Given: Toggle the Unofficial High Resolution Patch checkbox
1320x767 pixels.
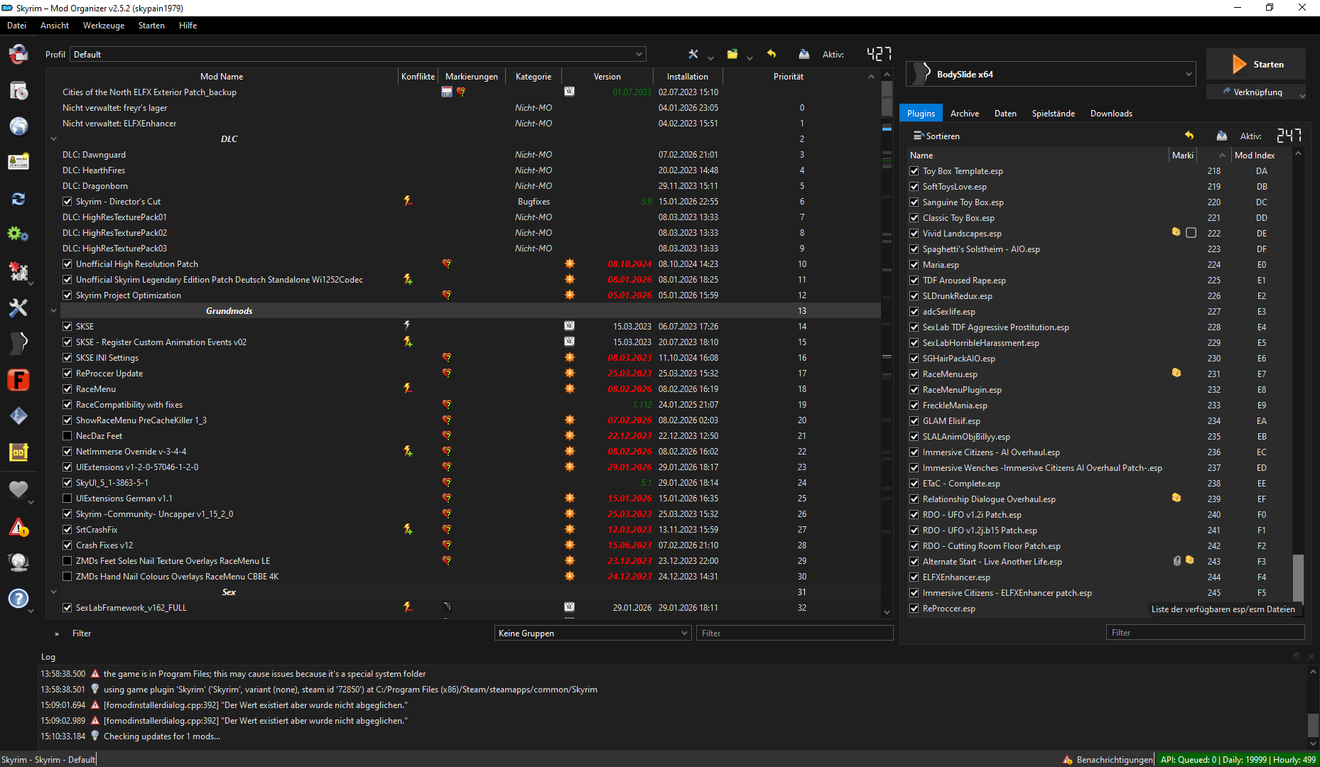Looking at the screenshot, I should coord(67,264).
